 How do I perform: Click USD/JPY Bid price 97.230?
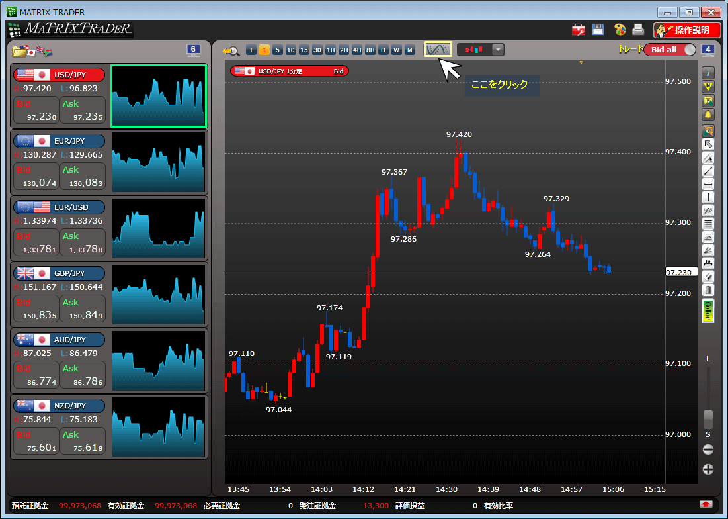click(x=36, y=110)
